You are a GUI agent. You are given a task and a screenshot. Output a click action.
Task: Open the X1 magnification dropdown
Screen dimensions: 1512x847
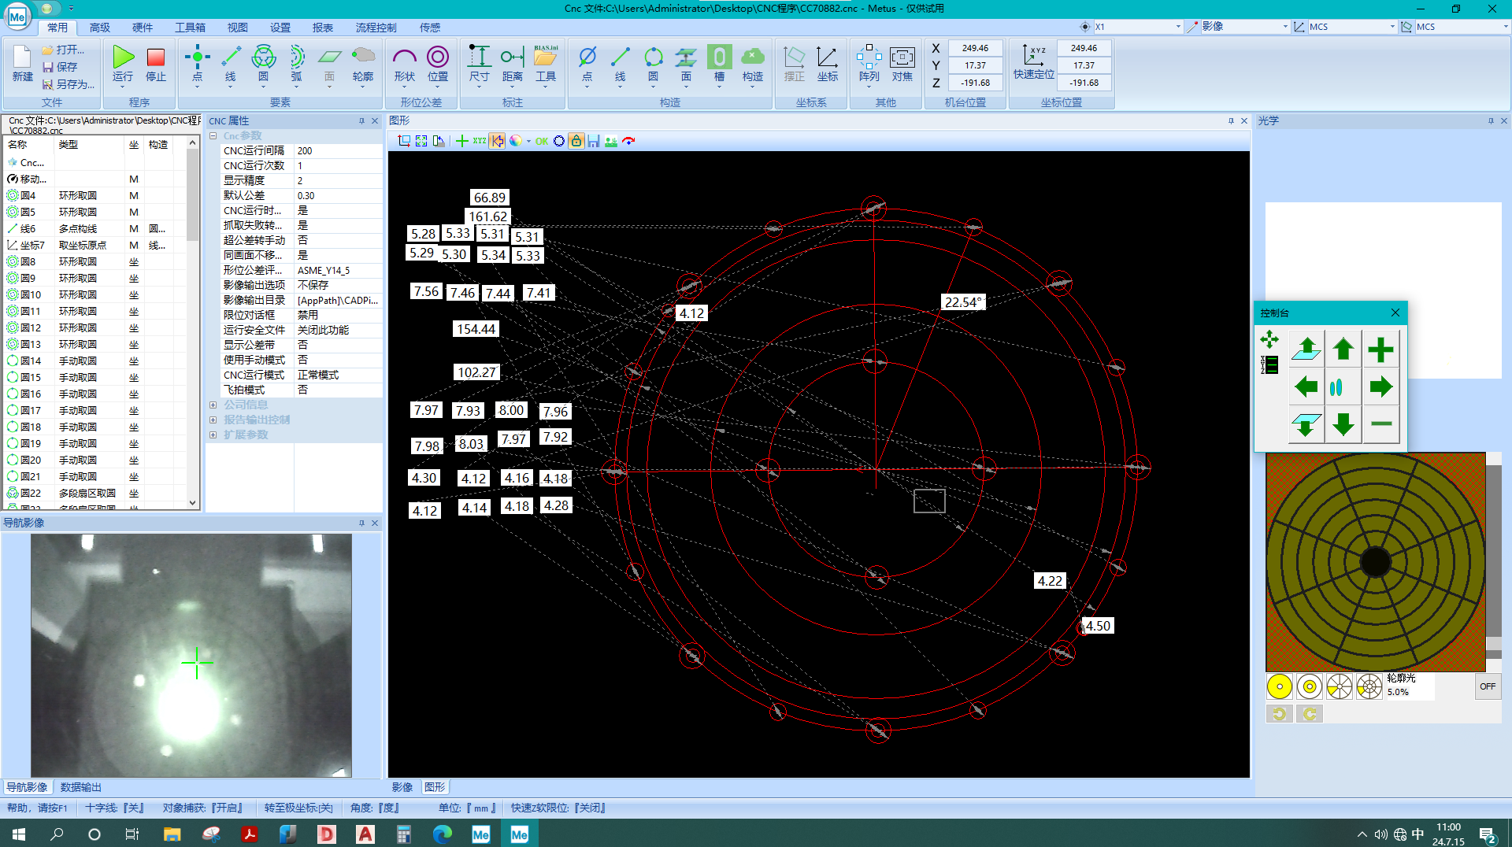pyautogui.click(x=1177, y=26)
